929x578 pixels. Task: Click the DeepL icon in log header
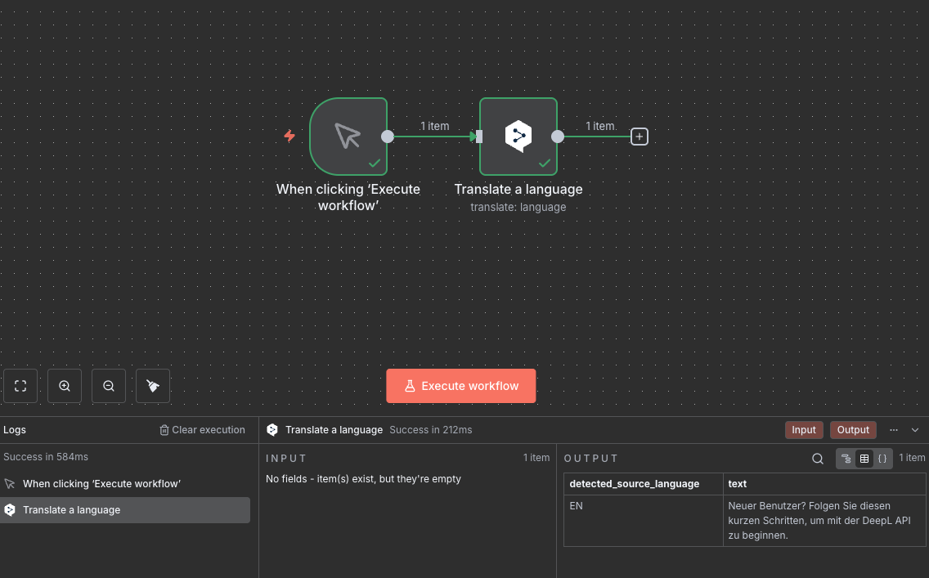coord(272,430)
